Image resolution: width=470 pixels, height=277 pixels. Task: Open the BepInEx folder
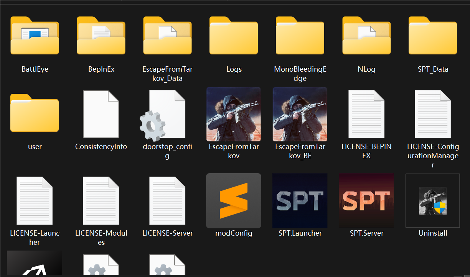point(101,36)
